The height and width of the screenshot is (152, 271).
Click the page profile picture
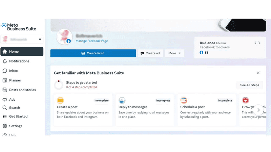coord(64,36)
